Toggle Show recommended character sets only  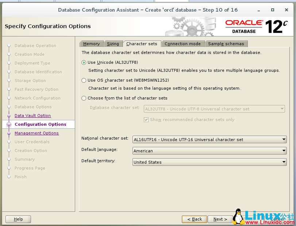[146, 120]
